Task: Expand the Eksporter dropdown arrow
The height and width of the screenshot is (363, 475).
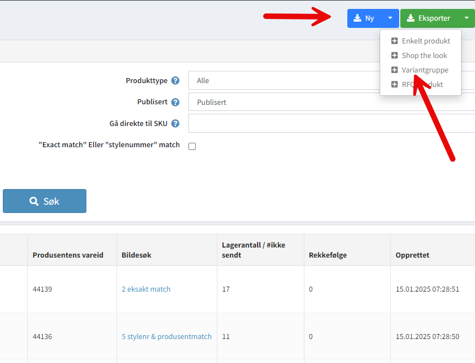Action: click(466, 18)
